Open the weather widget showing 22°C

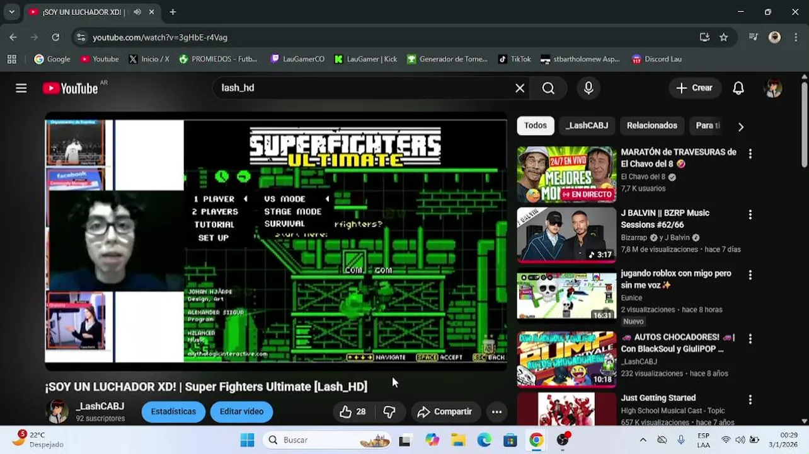[39, 439]
